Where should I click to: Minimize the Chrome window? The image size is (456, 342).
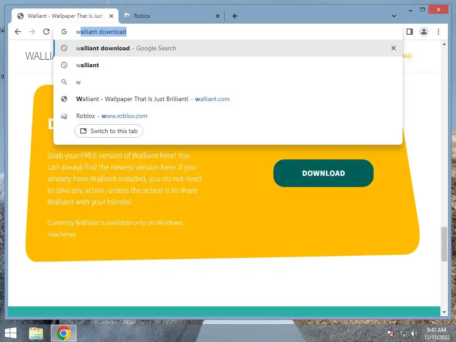pyautogui.click(x=410, y=10)
